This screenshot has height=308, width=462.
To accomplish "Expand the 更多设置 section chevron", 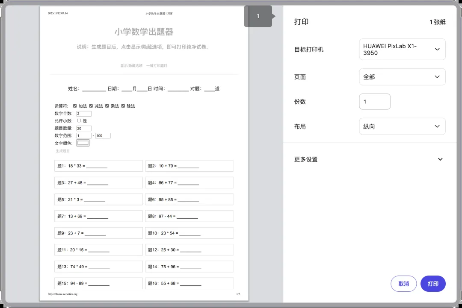I will [440, 159].
